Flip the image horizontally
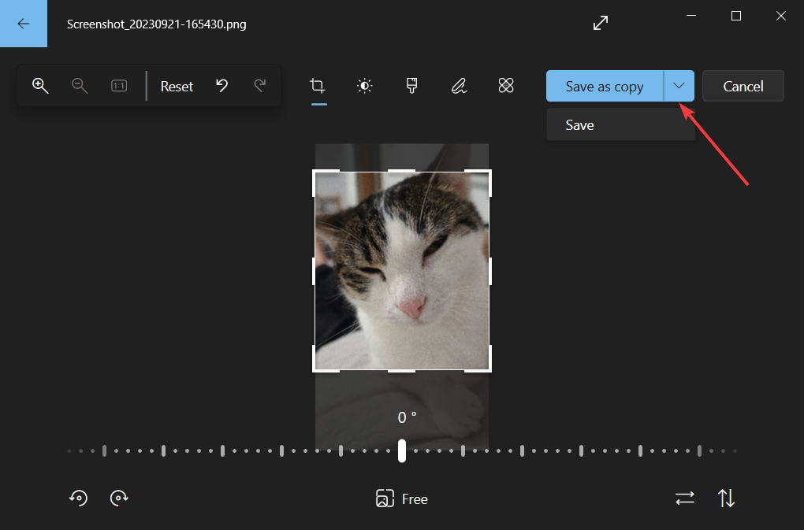This screenshot has height=530, width=804. 684,498
